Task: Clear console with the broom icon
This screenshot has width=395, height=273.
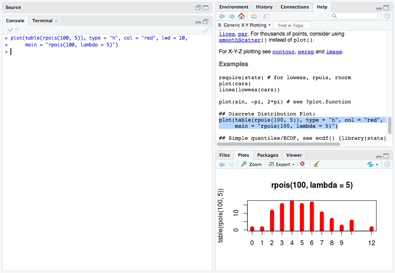Action: tap(206, 30)
